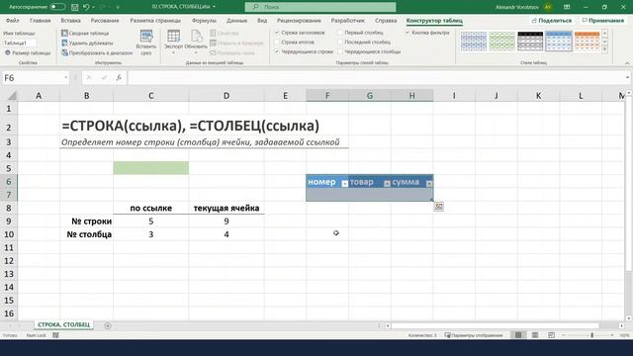633x356 pixels.
Task: Open the Файл menu
Action: point(13,20)
